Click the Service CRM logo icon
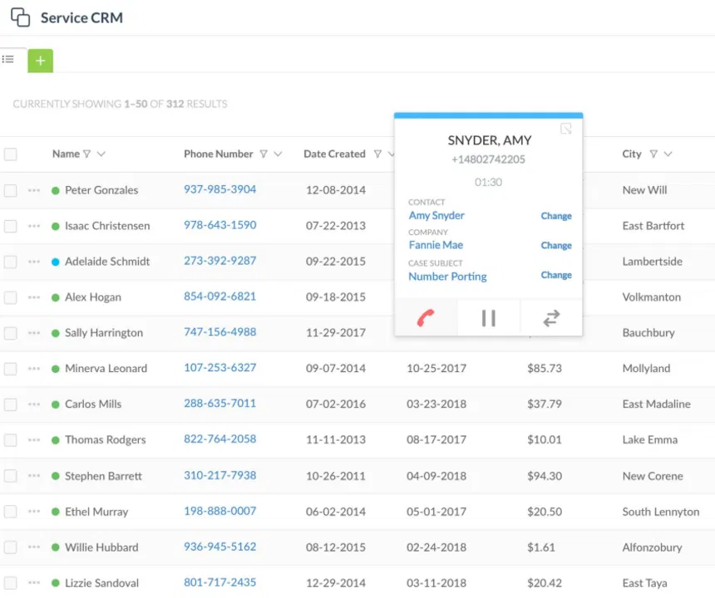The width and height of the screenshot is (715, 598). coord(21,17)
